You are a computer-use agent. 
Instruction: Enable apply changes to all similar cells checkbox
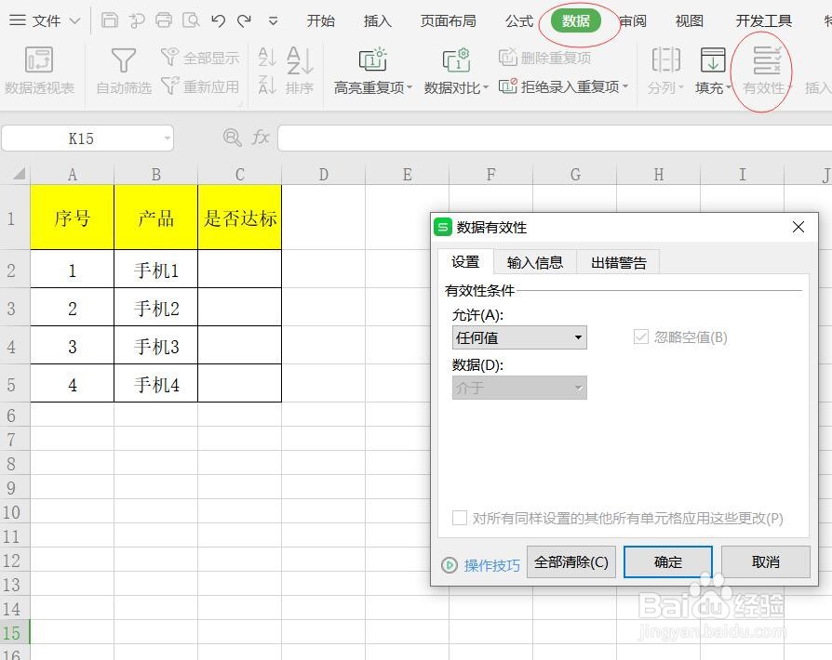click(x=459, y=519)
